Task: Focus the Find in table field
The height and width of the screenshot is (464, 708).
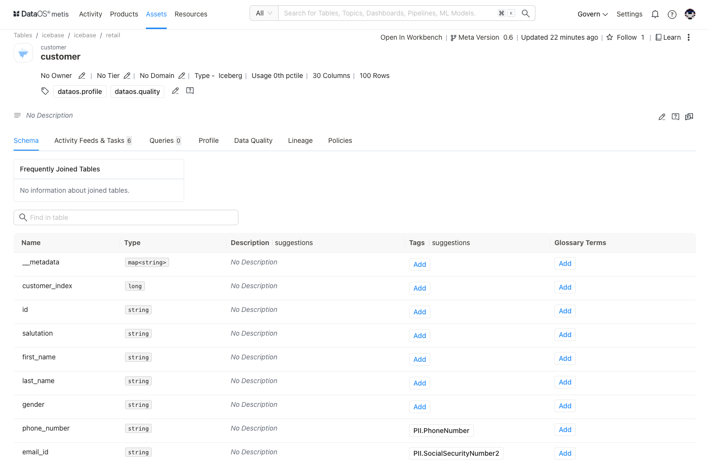Action: point(126,217)
